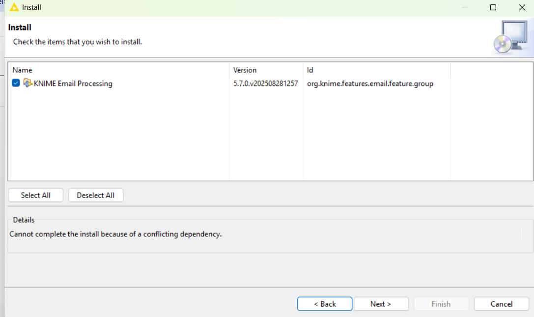Cancel the install dialog

coord(501,304)
